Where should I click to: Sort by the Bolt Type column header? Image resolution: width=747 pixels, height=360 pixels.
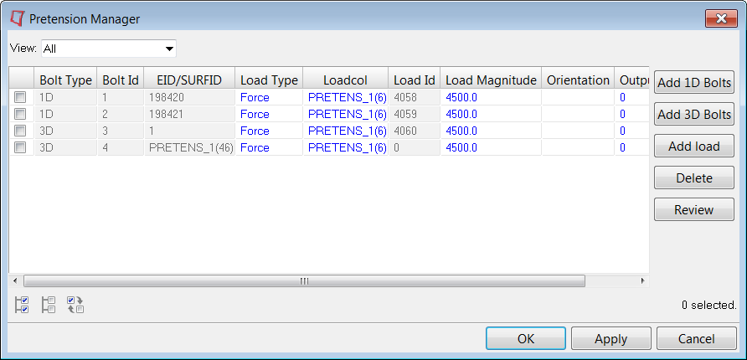click(65, 80)
